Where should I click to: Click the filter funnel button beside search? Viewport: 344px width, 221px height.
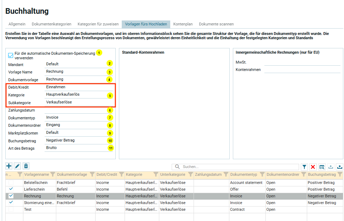point(304,167)
